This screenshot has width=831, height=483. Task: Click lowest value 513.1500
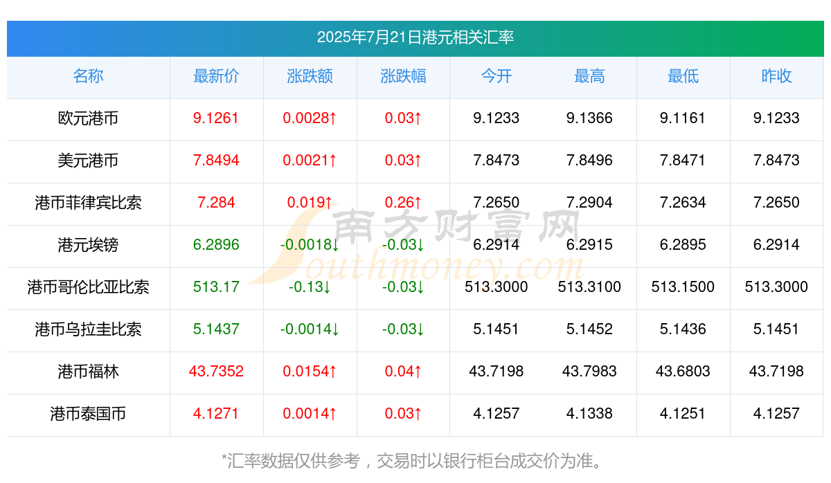click(x=683, y=287)
